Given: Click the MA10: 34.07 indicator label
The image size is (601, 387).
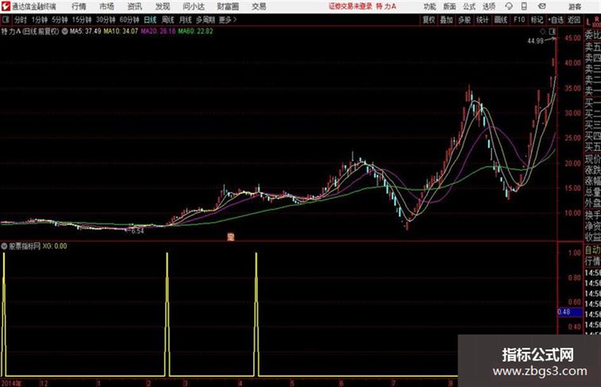Looking at the screenshot, I should [121, 31].
